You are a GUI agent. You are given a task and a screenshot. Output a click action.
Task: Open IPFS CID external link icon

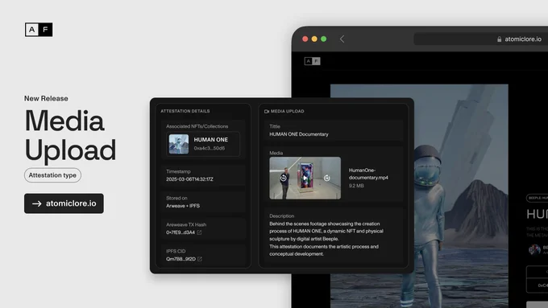[x=200, y=259]
